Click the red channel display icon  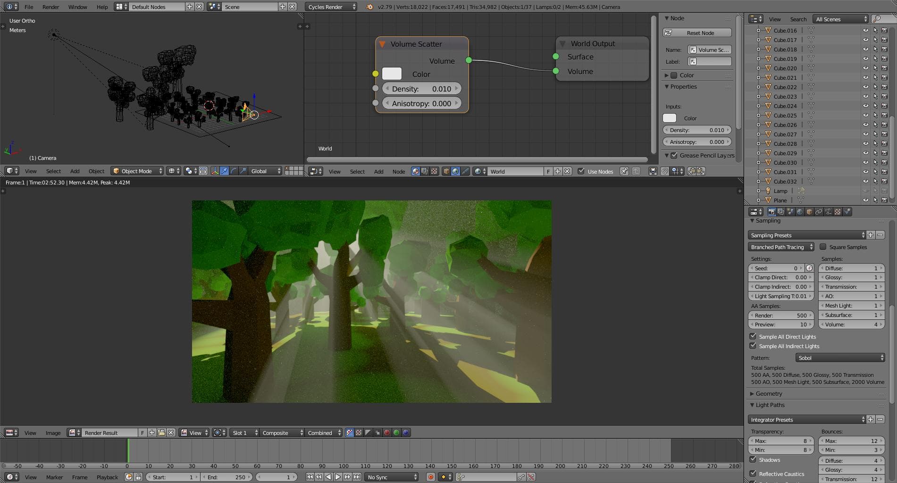387,433
